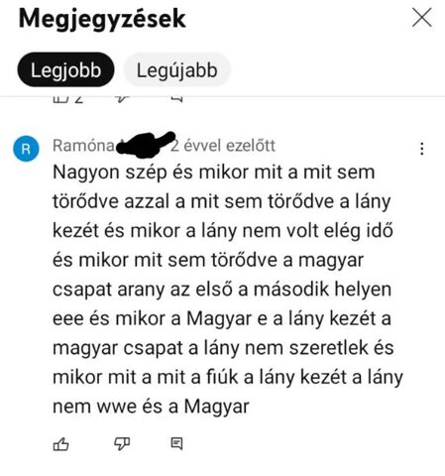445x476 pixels.
Task: Click the word 'wwe' in the comment
Action: [x=117, y=407]
